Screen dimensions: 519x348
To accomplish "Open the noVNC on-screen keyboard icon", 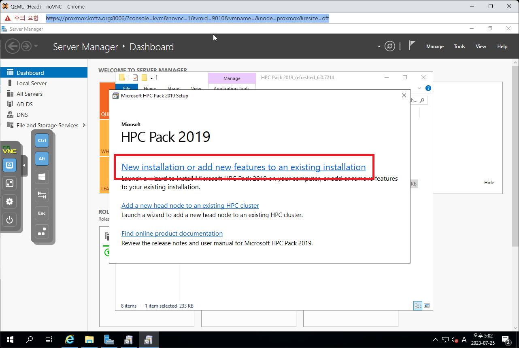I will coord(10,165).
